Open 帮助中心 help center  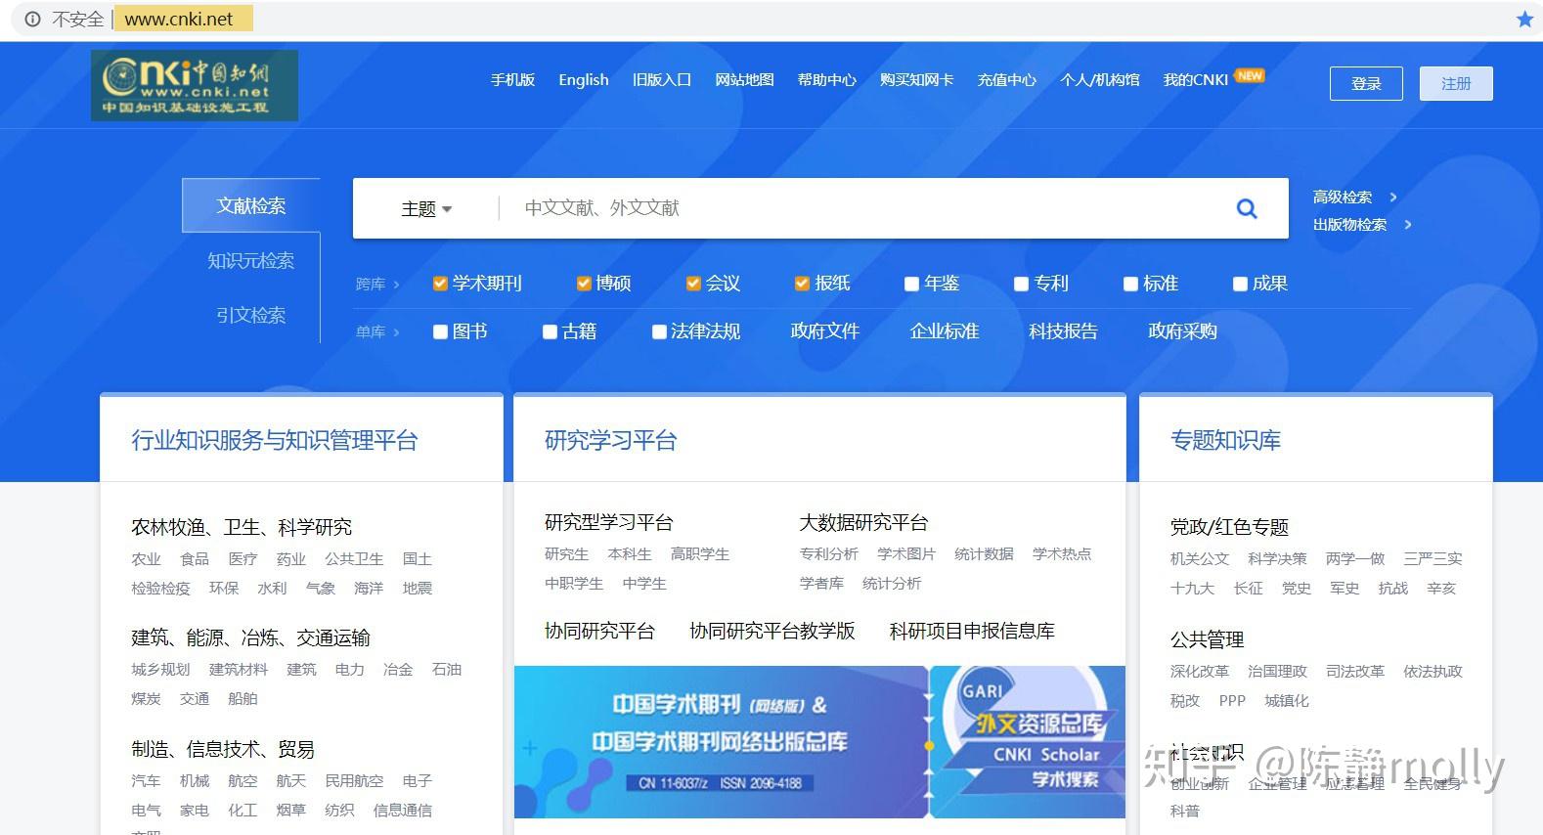826,80
